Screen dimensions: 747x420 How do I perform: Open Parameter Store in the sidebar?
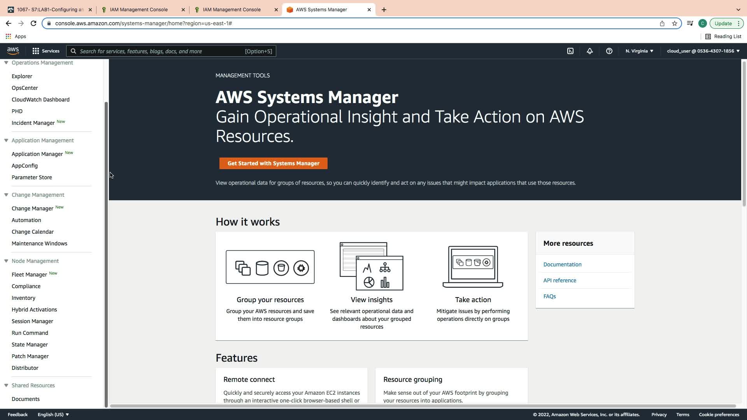tap(32, 177)
